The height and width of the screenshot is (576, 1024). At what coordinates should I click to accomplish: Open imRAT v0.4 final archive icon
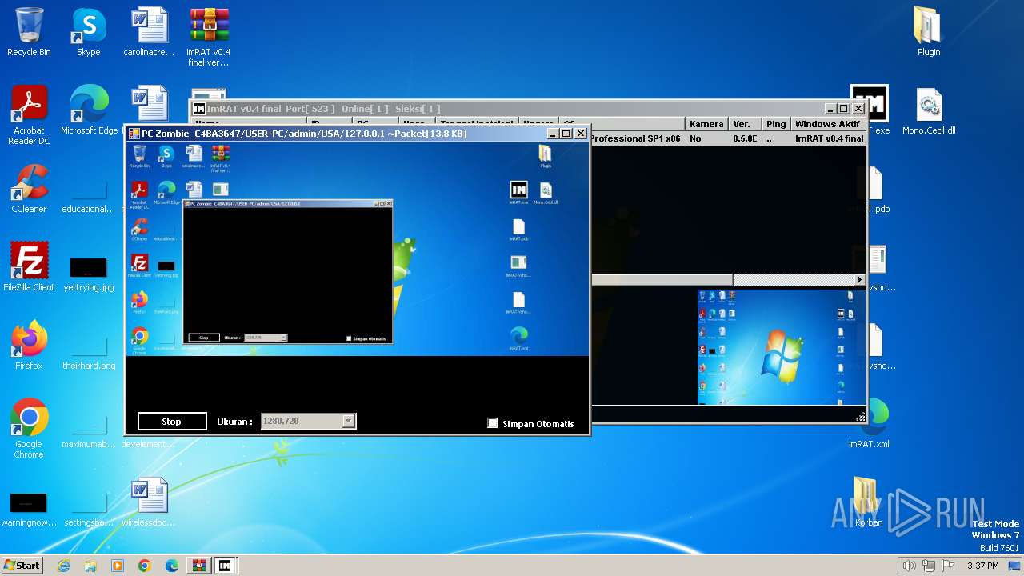pyautogui.click(x=208, y=37)
